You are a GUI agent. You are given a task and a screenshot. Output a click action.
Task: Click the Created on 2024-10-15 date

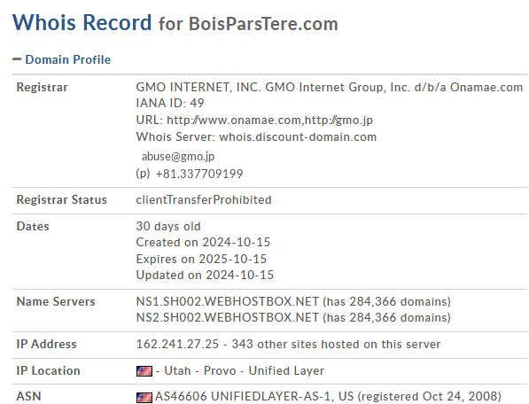pos(203,243)
